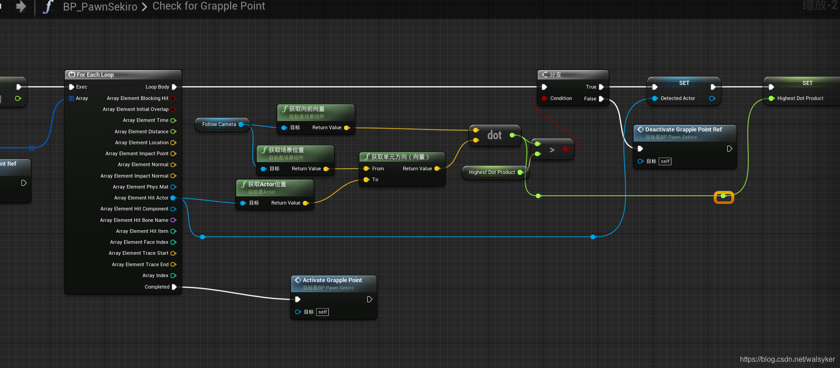Click the Array Element Hit Actor pin
This screenshot has width=840, height=368.
(174, 198)
